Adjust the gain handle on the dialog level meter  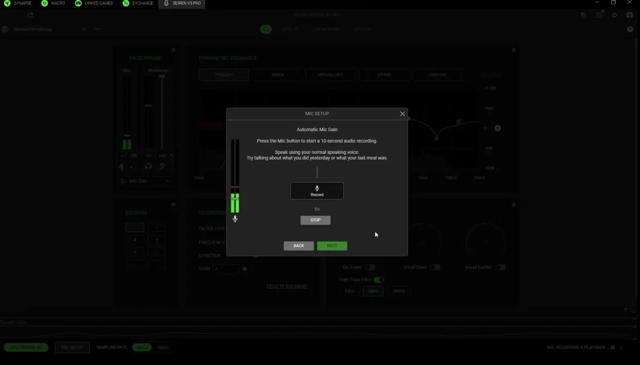pyautogui.click(x=235, y=199)
